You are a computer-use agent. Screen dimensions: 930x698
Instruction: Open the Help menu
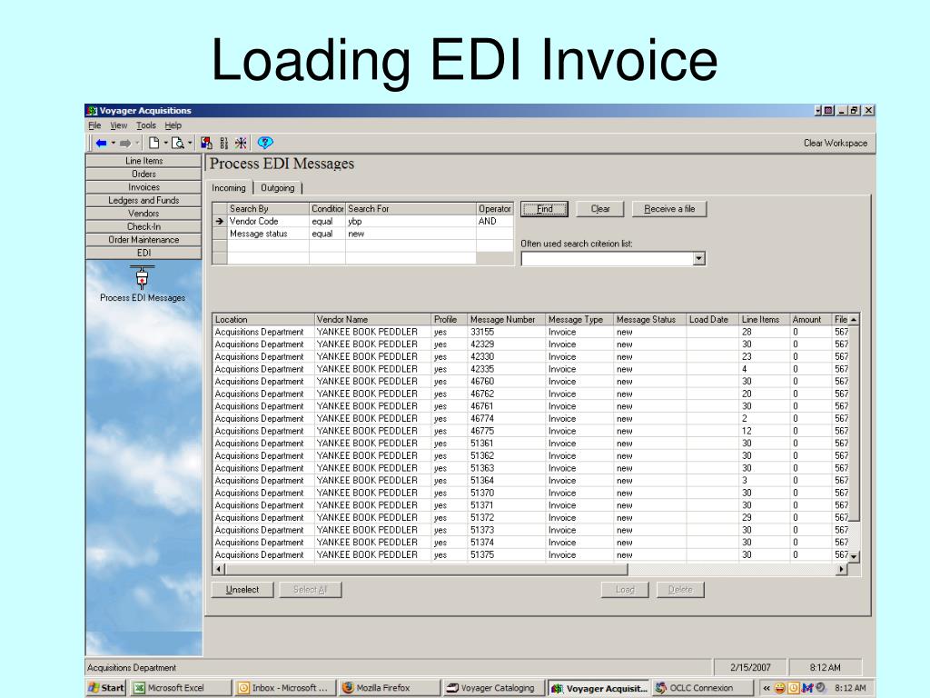(x=173, y=125)
